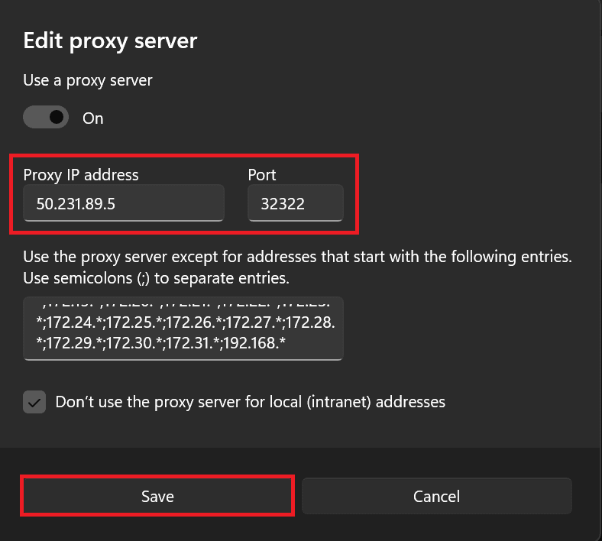
Task: Turn off the Use a proxy server toggle
Action: click(46, 117)
